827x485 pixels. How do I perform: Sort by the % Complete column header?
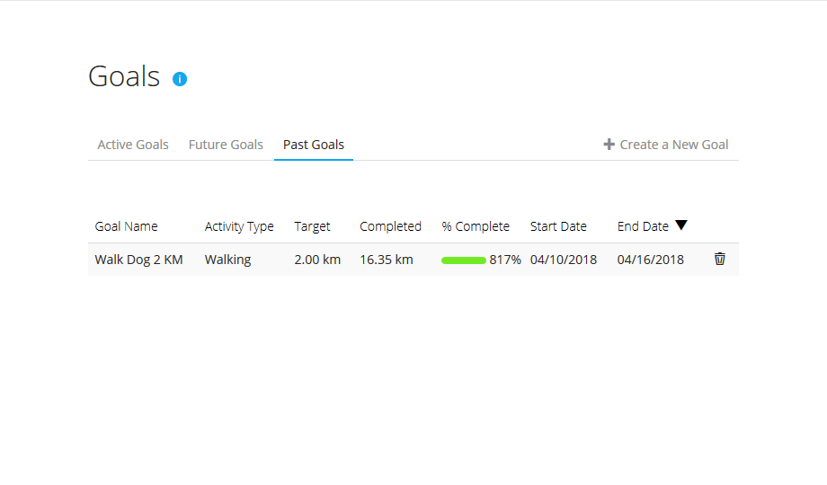coord(476,226)
